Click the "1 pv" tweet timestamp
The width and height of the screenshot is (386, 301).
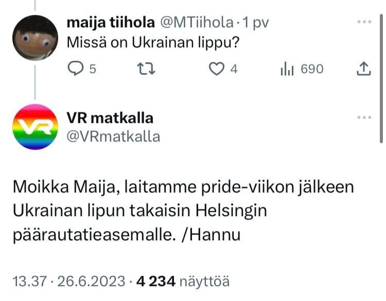click(x=256, y=23)
